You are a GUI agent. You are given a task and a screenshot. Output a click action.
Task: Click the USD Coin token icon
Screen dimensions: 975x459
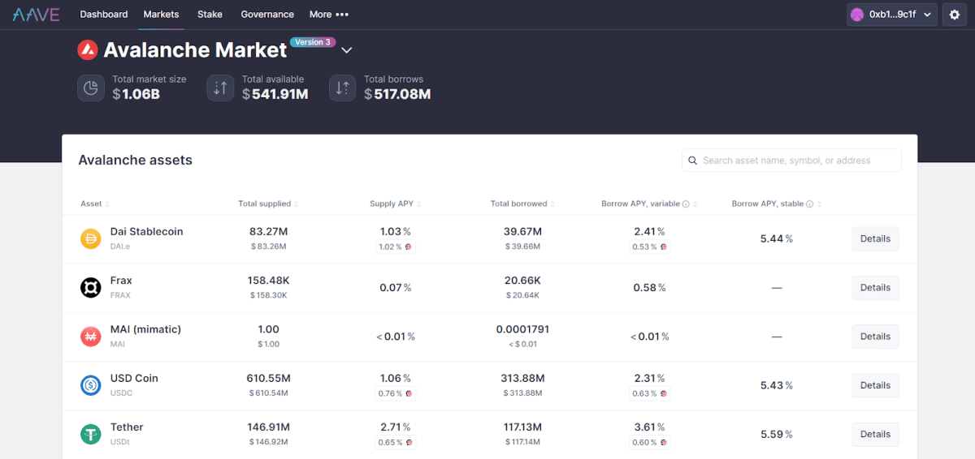(90, 385)
